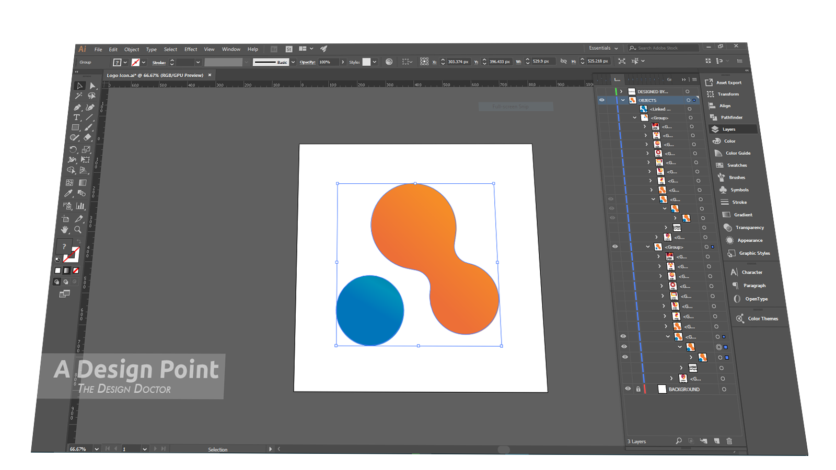Close the Logo Icon.ai document tab
The image size is (836, 470).
point(210,75)
